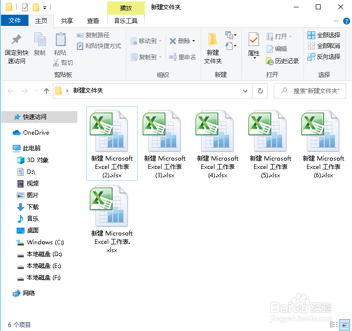Select Excel file 工作表 (5).xlsx
352x331 pixels.
(271, 144)
